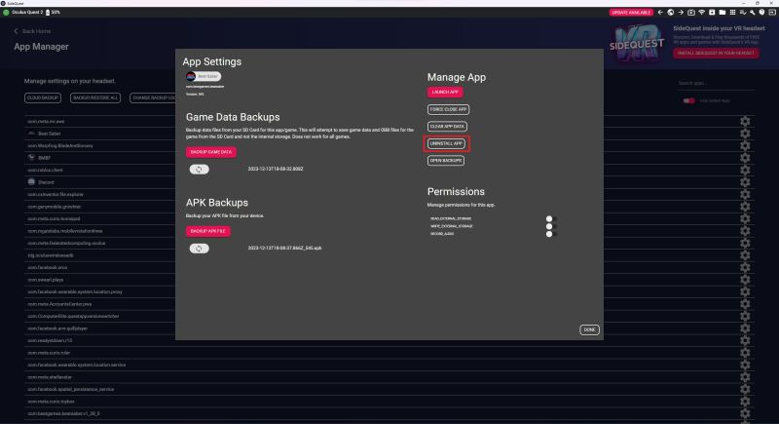Click the Launch App button

(x=445, y=92)
